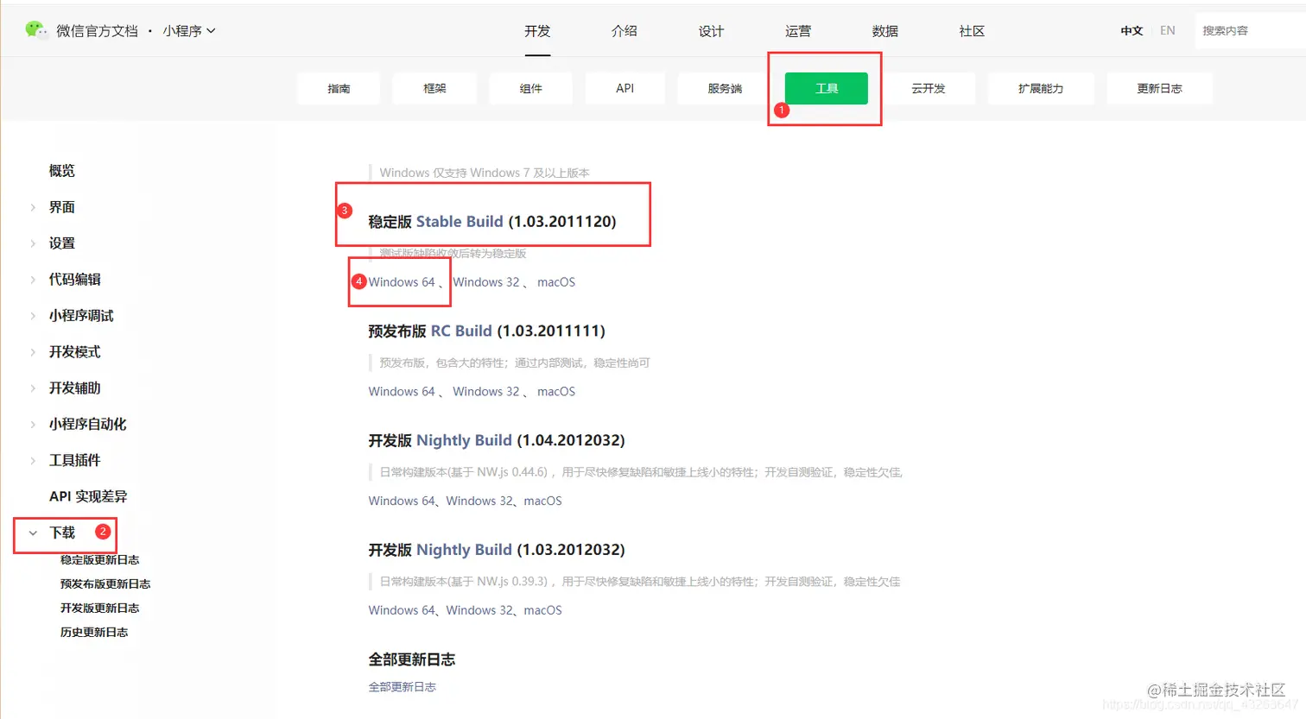
Task: Switch language to 中文
Action: (x=1132, y=30)
